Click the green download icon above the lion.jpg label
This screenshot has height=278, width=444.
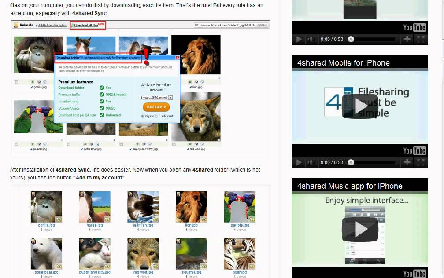click(x=190, y=82)
